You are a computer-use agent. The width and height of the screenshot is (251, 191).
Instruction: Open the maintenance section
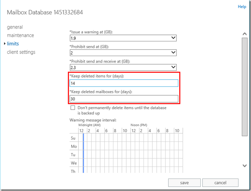20,36
